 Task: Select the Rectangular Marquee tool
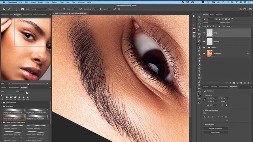click(x=199, y=20)
